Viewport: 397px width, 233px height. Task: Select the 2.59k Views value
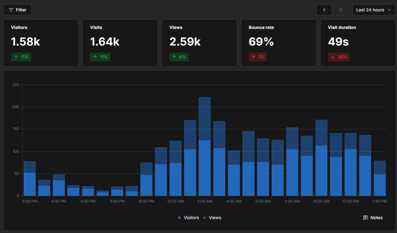185,42
